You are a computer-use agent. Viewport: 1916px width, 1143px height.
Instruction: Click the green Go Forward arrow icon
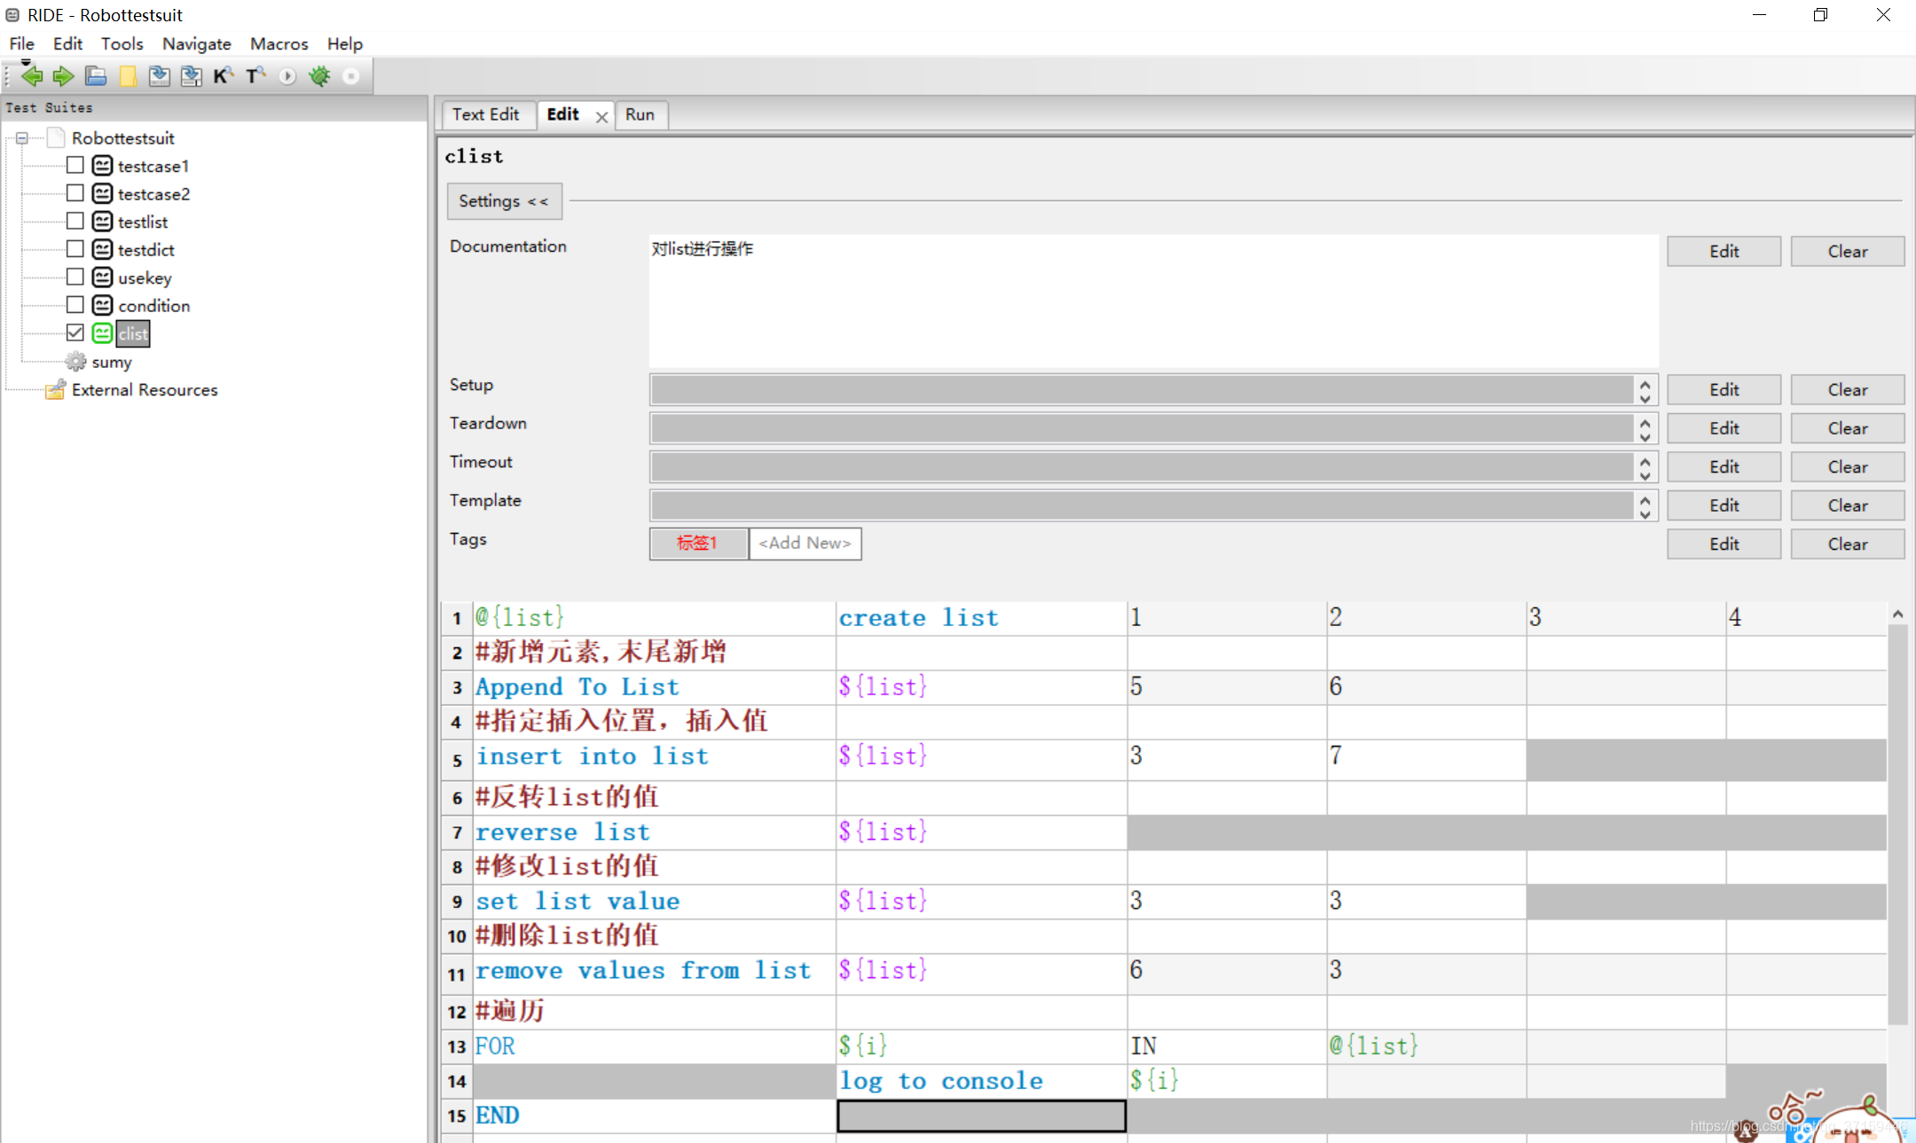[63, 76]
